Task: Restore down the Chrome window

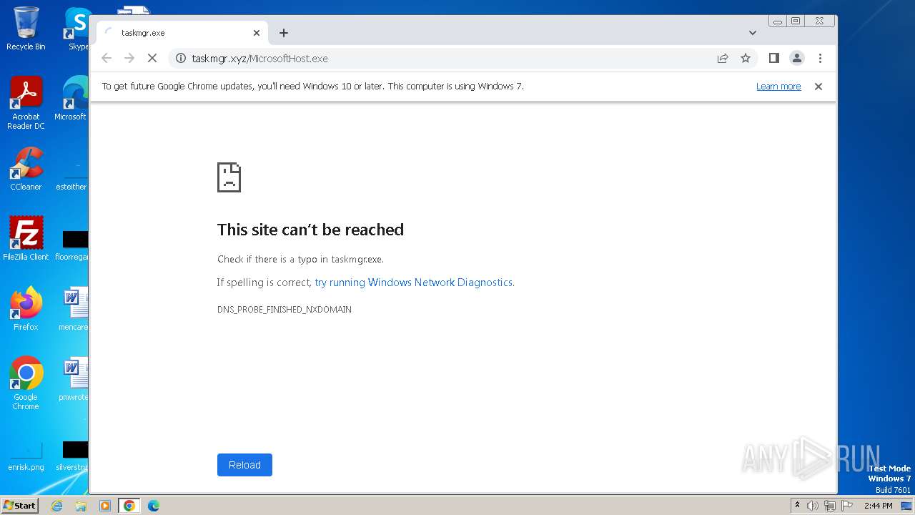Action: coord(795,21)
